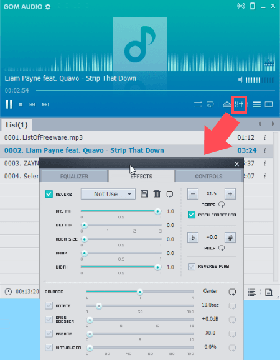280x360 pixels.
Task: Adjust the DAMP slider
Action: pyautogui.click(x=121, y=253)
